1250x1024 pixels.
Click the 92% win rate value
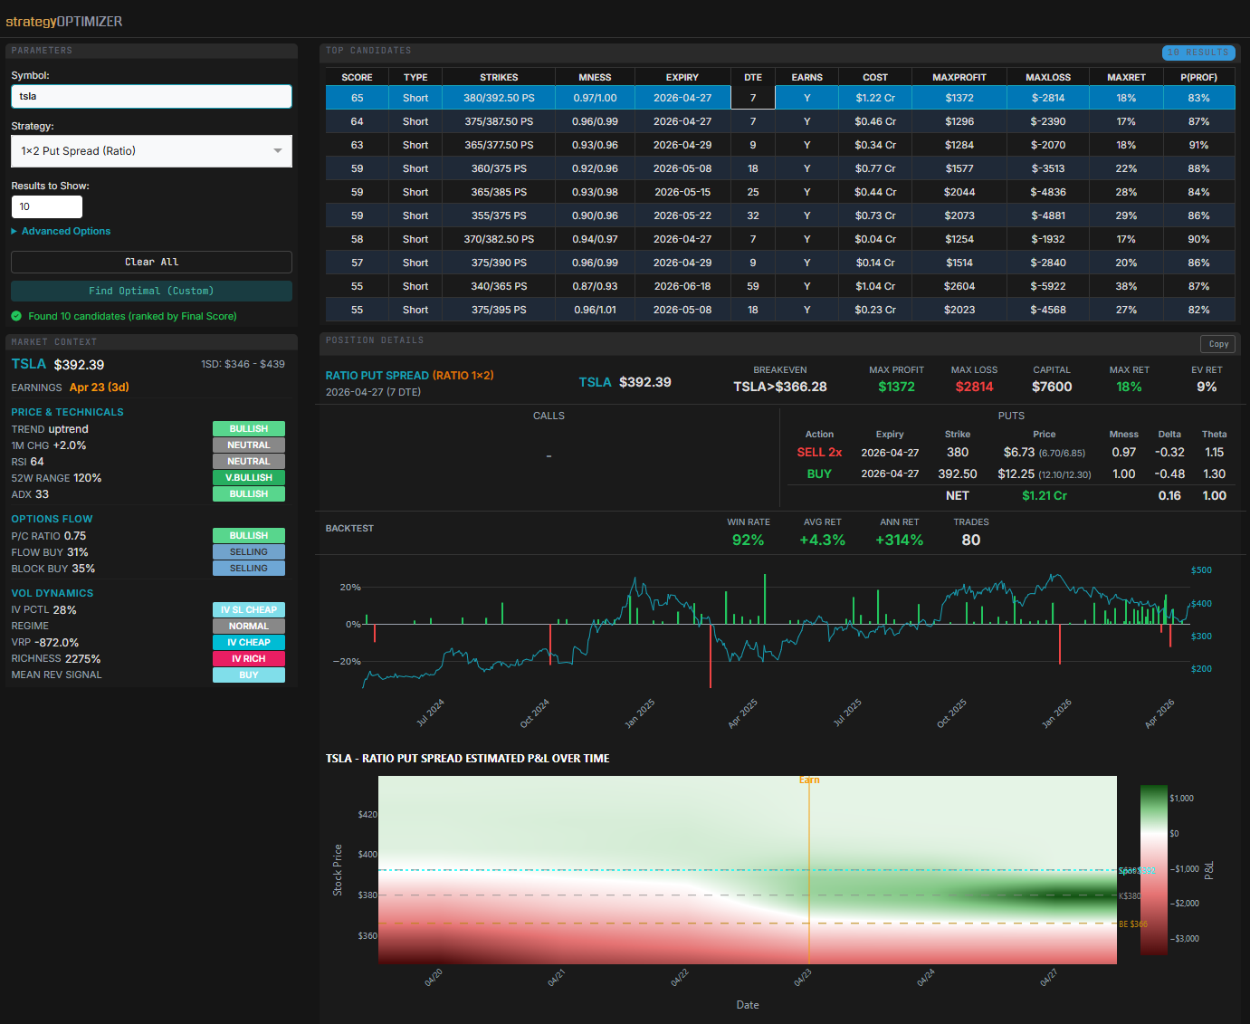pyautogui.click(x=749, y=541)
